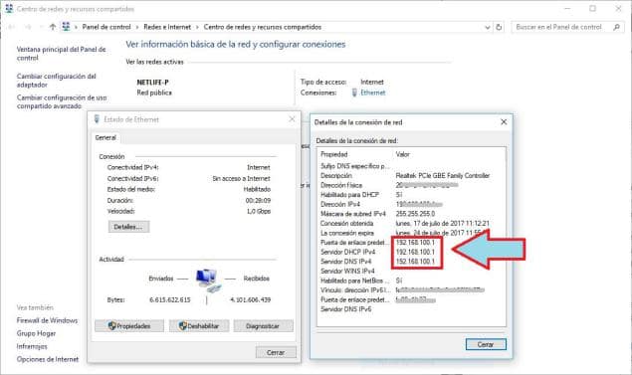Image resolution: width=632 pixels, height=375 pixels.
Task: Select the Sufijo DNS específico row
Action: 411,166
